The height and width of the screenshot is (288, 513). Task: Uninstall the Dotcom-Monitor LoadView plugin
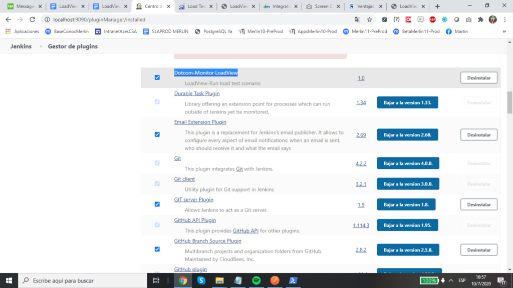pyautogui.click(x=478, y=77)
